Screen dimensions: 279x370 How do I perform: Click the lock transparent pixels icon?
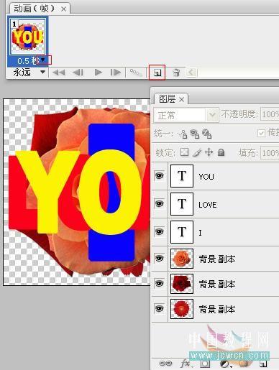click(x=184, y=152)
